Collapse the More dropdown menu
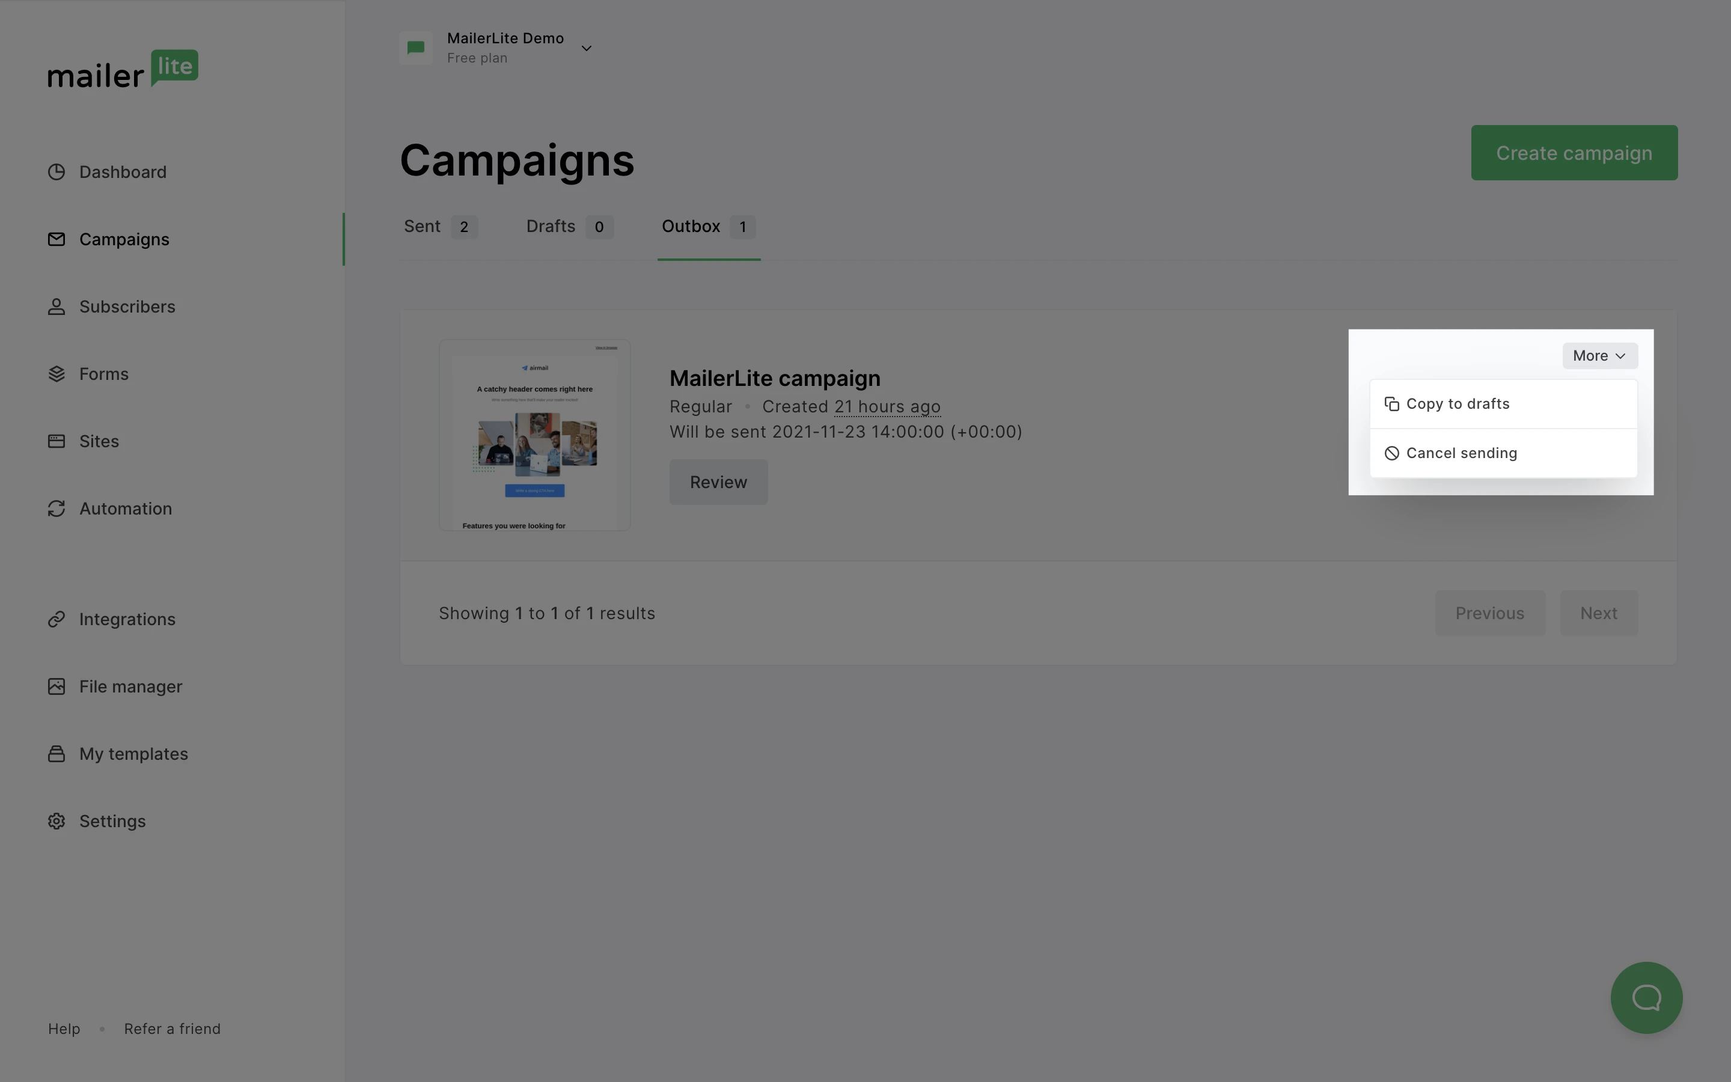This screenshot has width=1731, height=1082. coord(1599,356)
